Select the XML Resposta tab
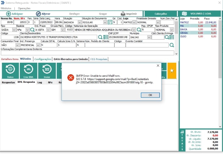 [26, 82]
